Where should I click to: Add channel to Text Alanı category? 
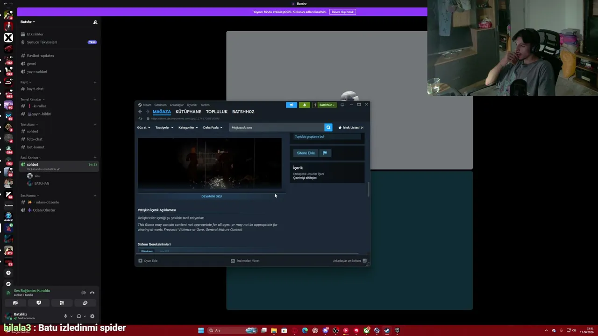(x=95, y=125)
